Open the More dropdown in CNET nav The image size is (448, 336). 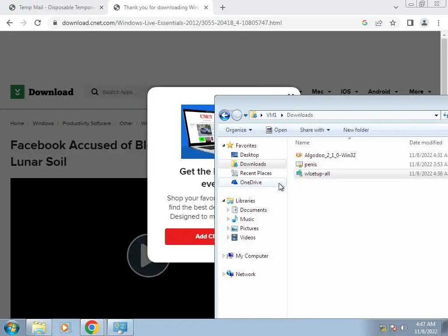(x=420, y=91)
